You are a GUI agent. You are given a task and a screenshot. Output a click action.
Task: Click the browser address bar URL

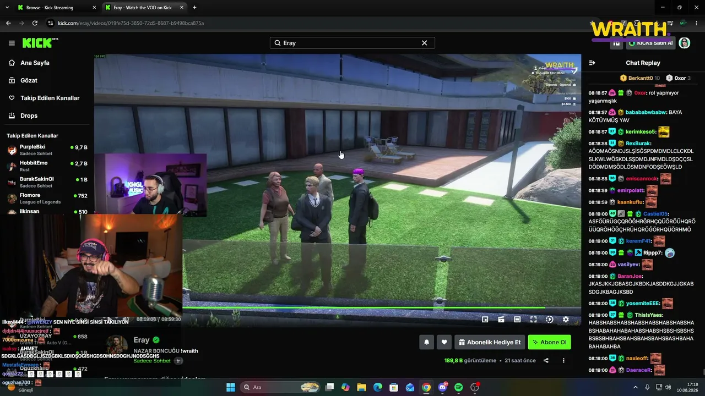131,23
